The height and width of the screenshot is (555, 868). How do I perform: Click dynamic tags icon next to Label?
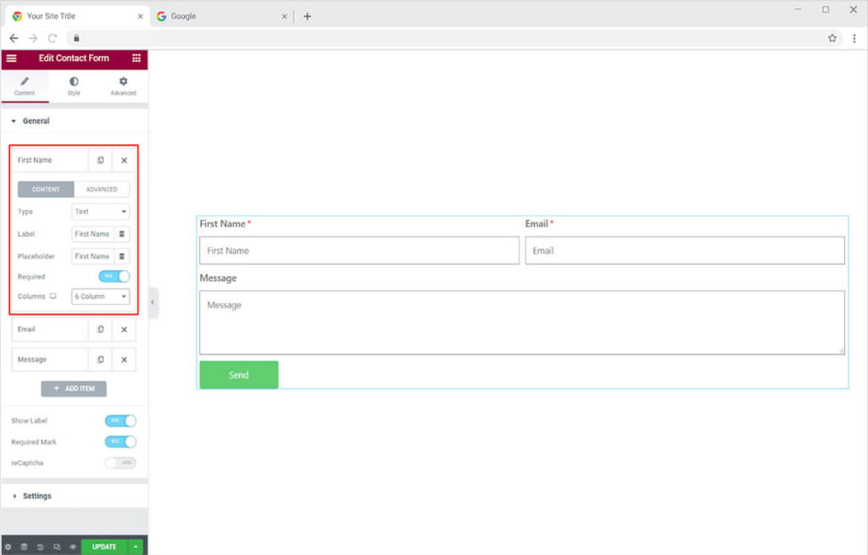pyautogui.click(x=121, y=234)
